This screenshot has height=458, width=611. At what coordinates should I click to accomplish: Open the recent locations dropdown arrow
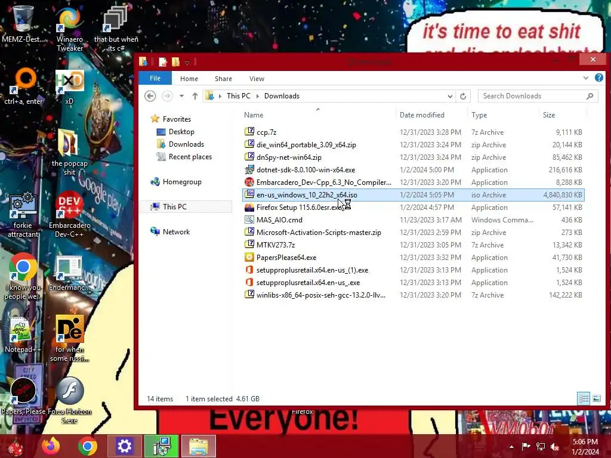click(x=181, y=96)
